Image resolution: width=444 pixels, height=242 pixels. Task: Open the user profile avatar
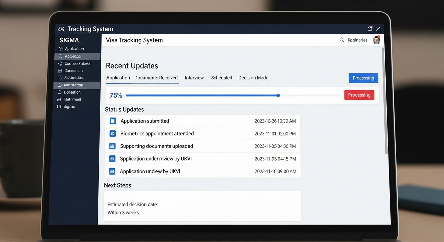[x=376, y=40]
